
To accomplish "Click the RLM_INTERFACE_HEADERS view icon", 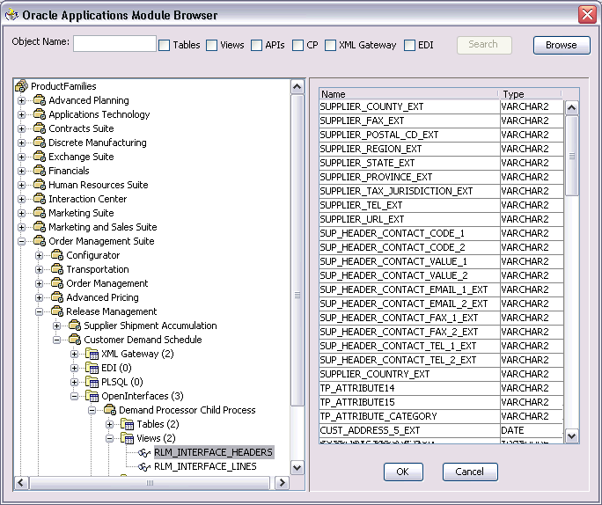I will pos(144,452).
